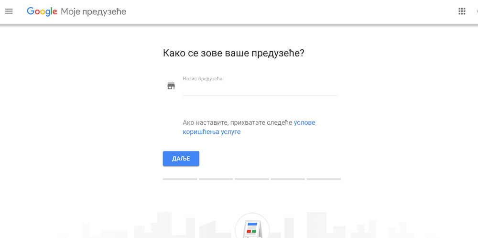Click the "Назив предузећа" floating field label
Image resolution: width=478 pixels, height=238 pixels.
pyautogui.click(x=203, y=79)
